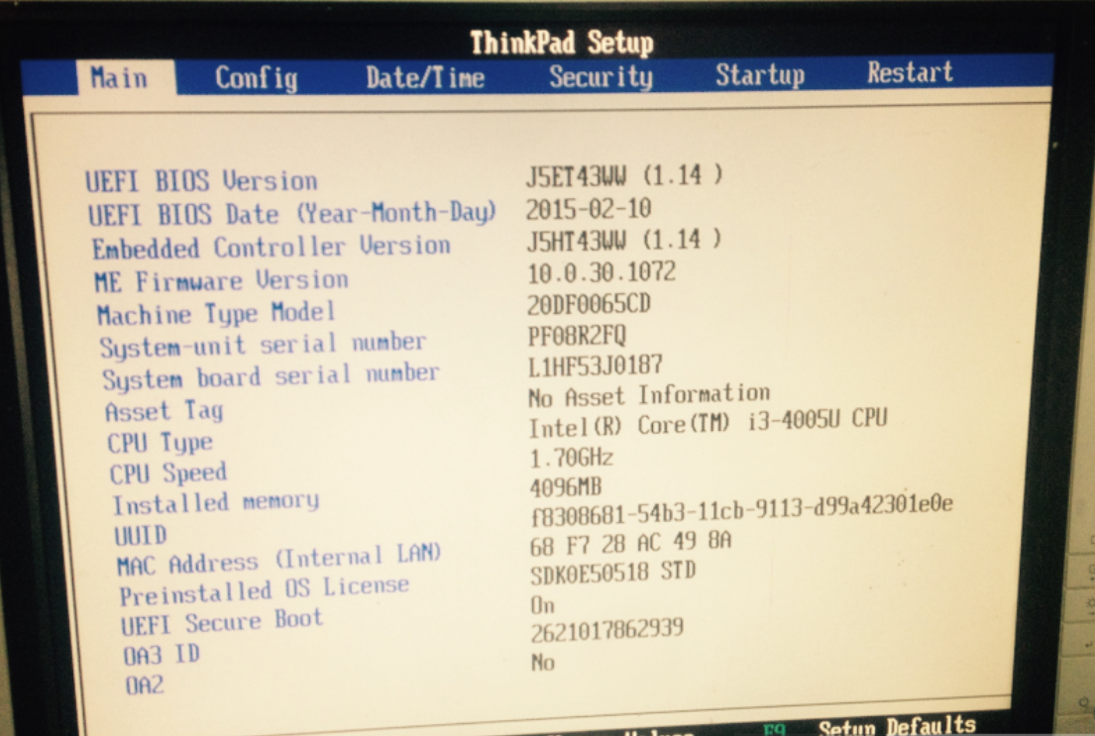Switch to the Restart tab
This screenshot has width=1095, height=736.
(910, 72)
